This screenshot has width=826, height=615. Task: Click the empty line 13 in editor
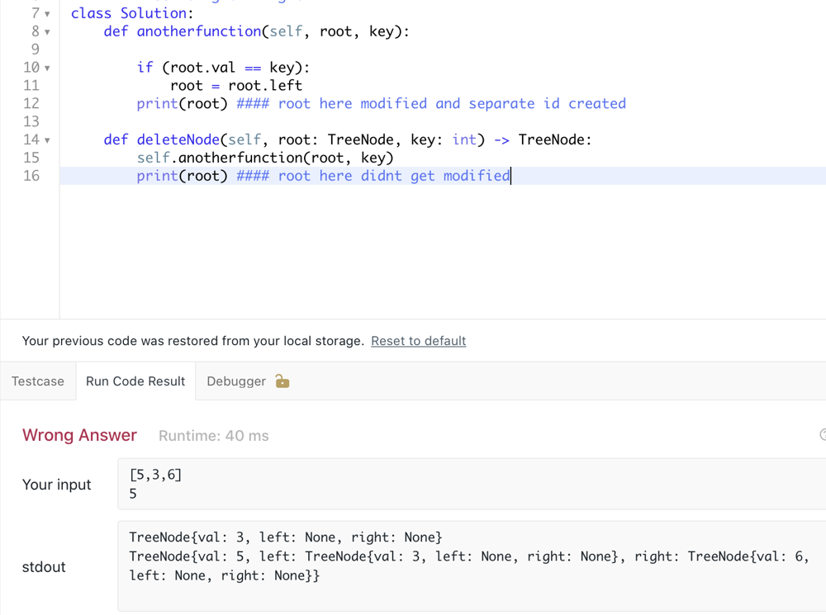coord(330,122)
